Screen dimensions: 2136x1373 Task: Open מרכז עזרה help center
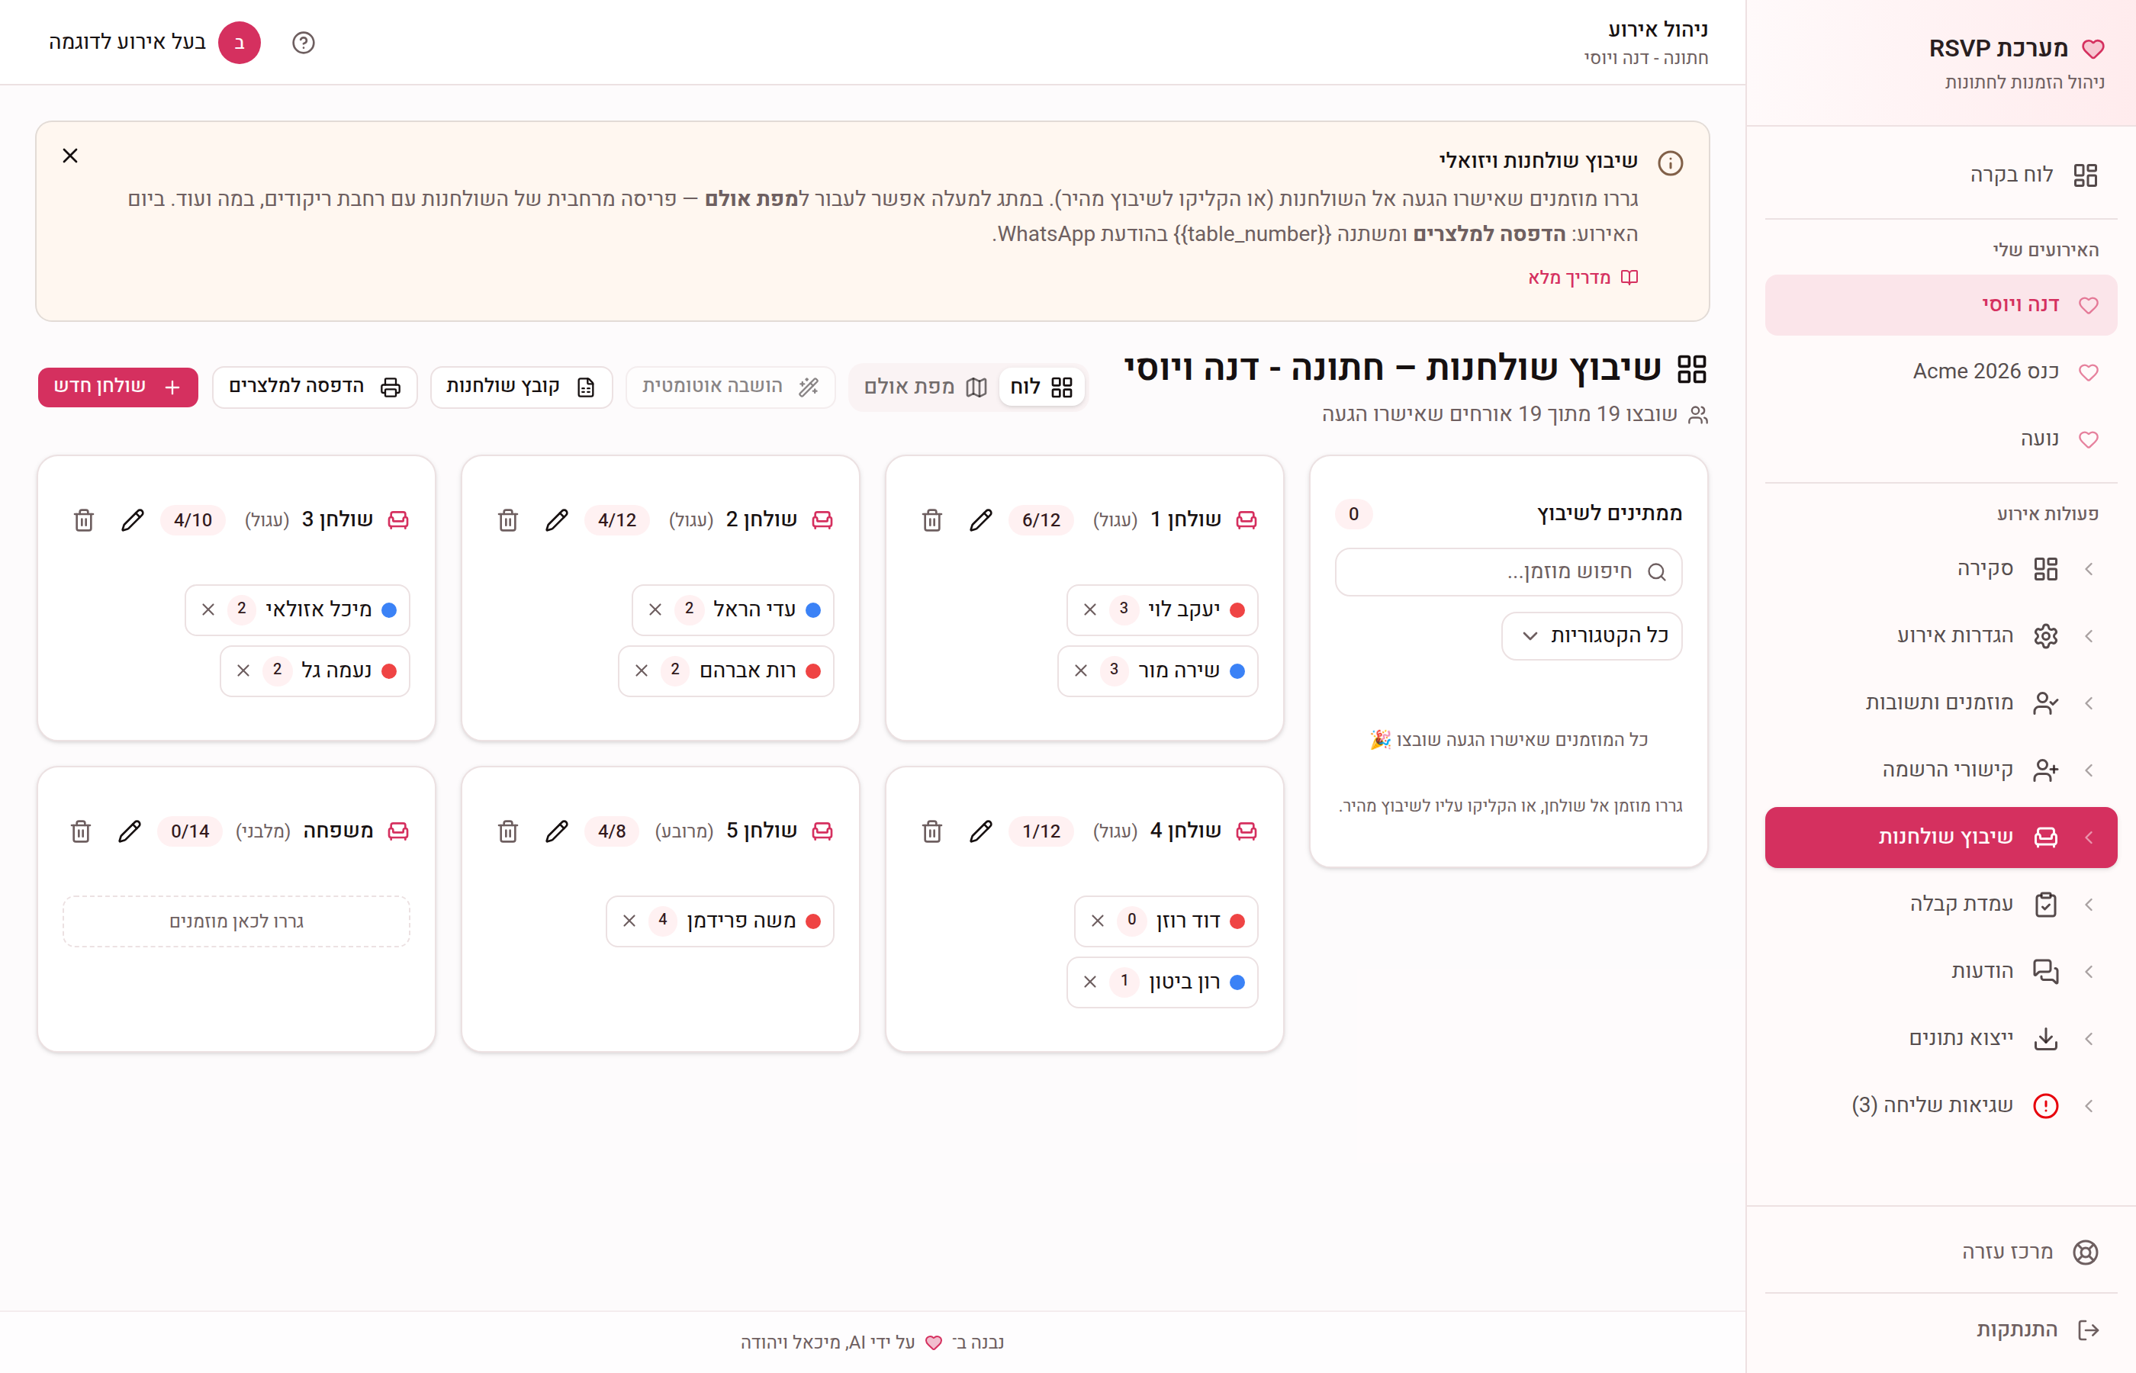(1941, 1252)
